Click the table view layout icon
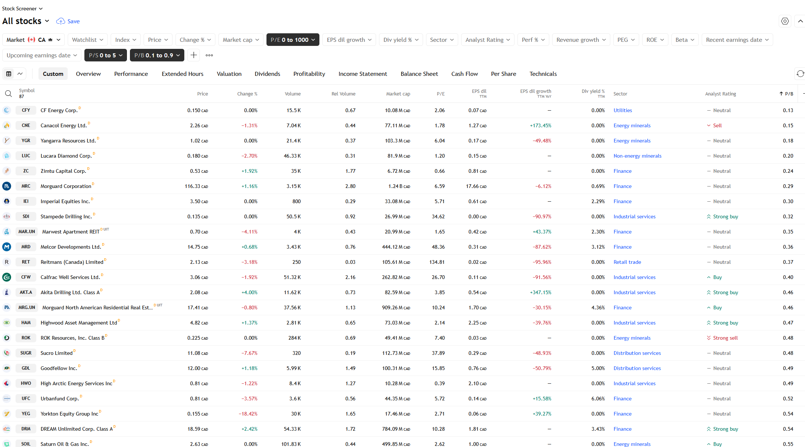Image resolution: width=805 pixels, height=447 pixels. pos(9,74)
